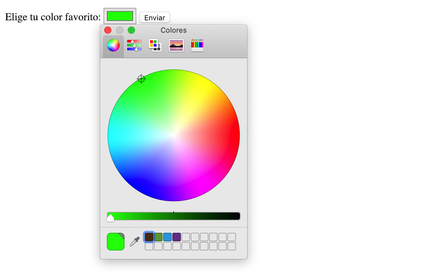Click the large green current color well
This screenshot has width=426, height=273.
point(115,241)
